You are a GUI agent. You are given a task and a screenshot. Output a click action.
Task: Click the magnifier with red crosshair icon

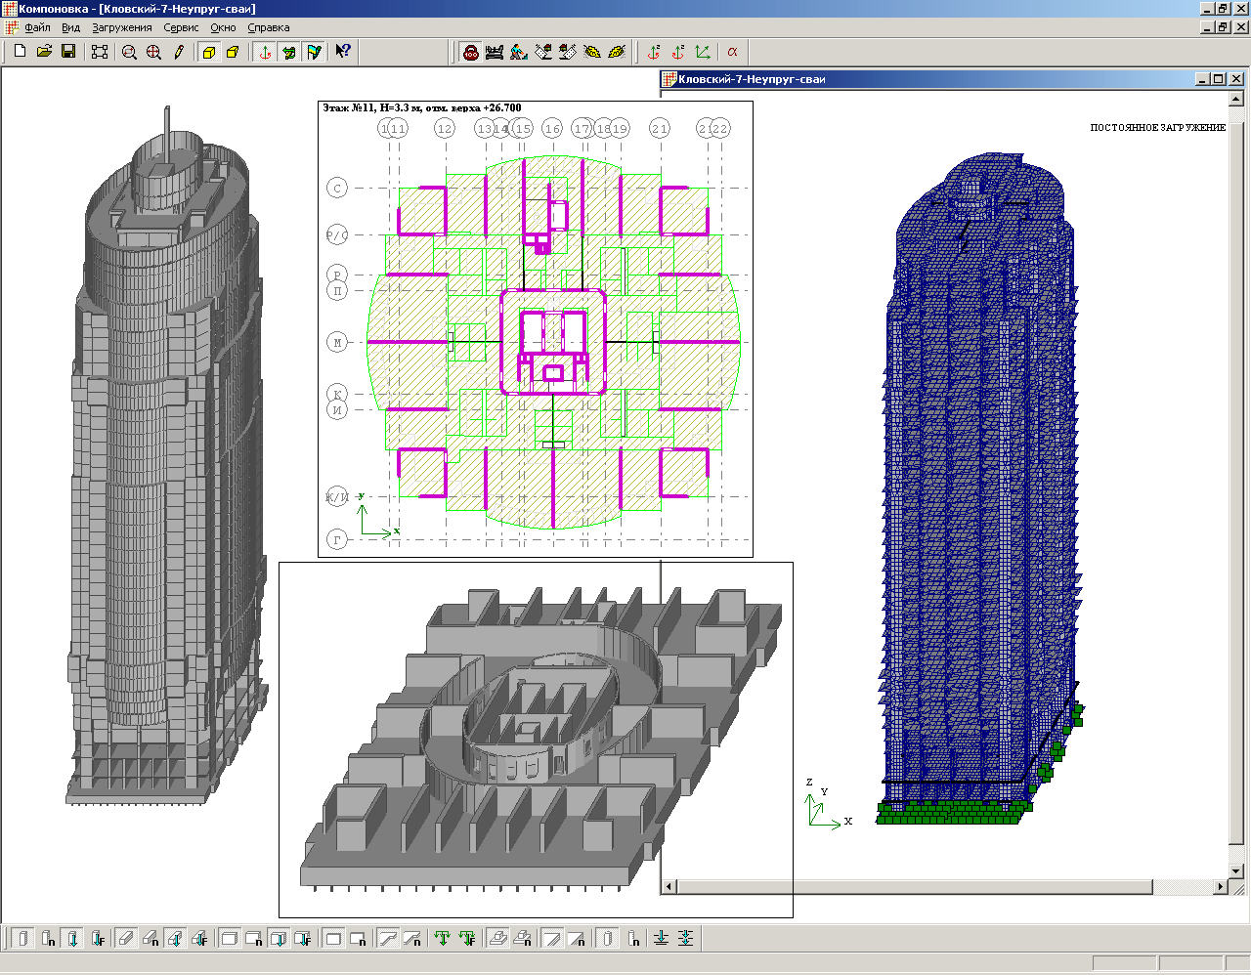(x=153, y=52)
